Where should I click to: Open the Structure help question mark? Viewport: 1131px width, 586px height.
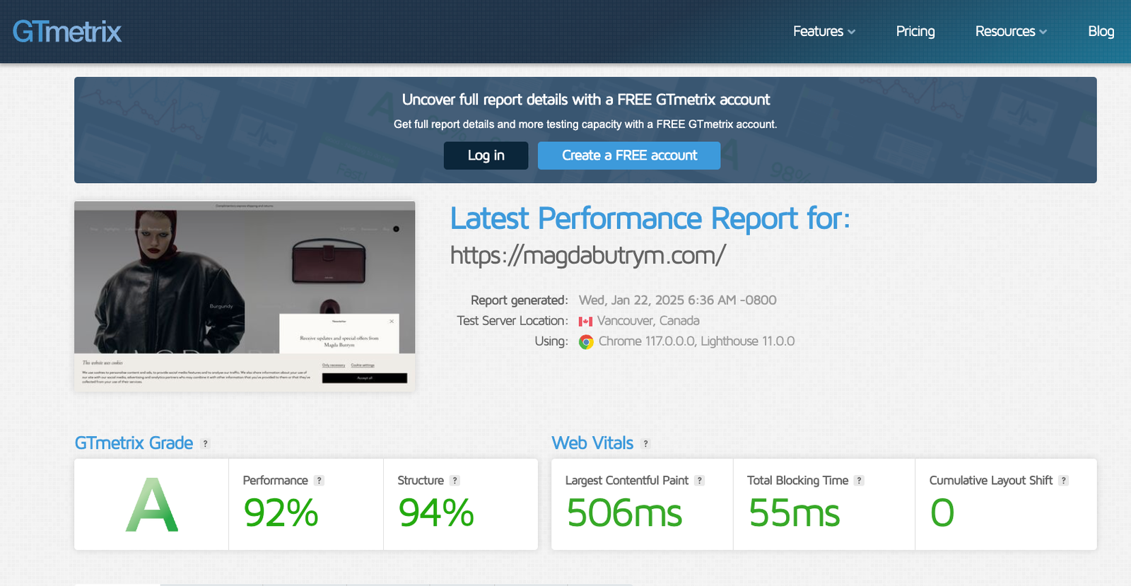pyautogui.click(x=455, y=481)
